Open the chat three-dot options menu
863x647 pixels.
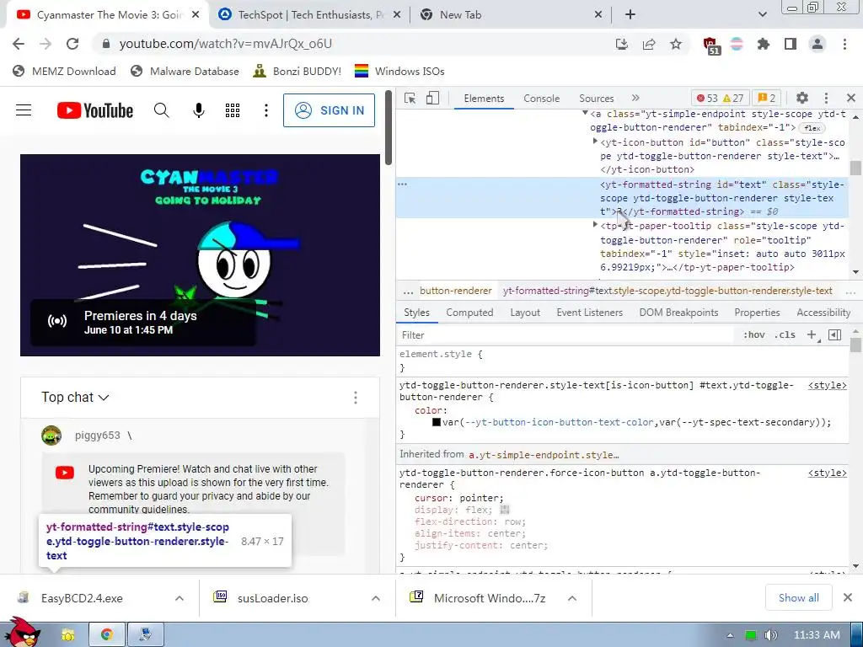(x=356, y=398)
